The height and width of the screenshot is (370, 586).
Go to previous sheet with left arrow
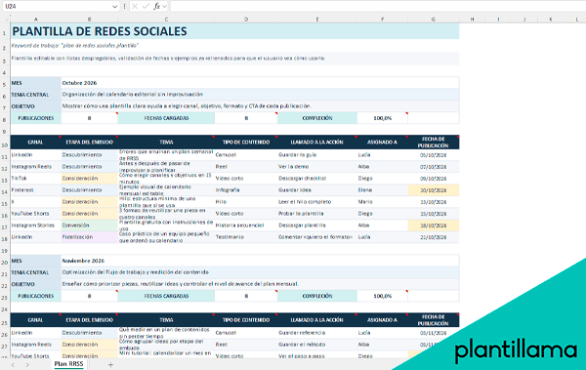pyautogui.click(x=13, y=365)
